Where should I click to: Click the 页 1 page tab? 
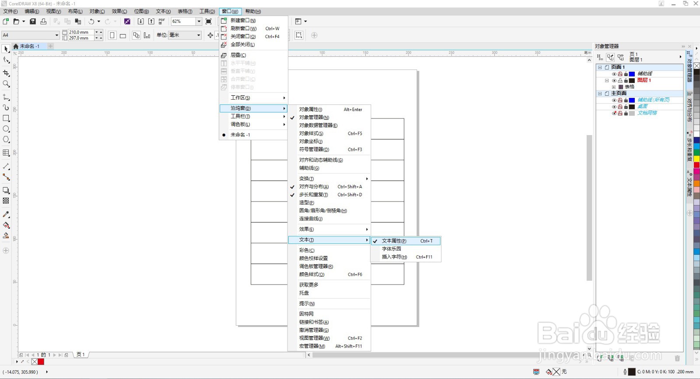tap(81, 355)
